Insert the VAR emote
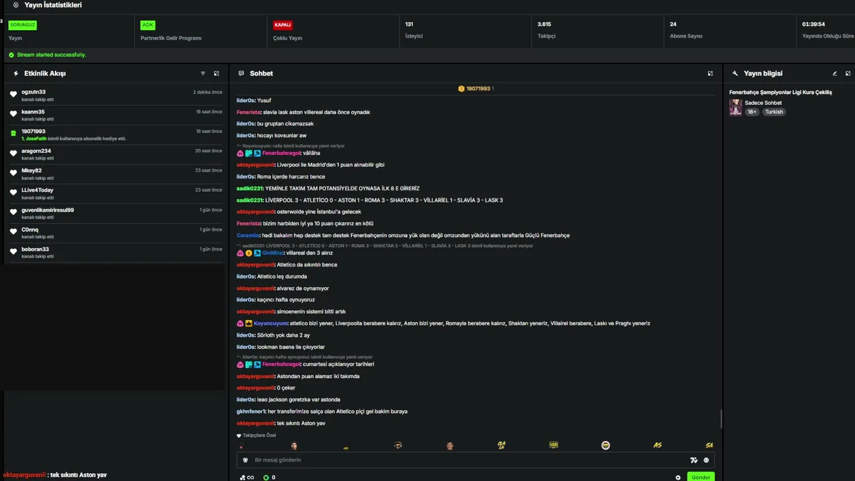 [554, 446]
